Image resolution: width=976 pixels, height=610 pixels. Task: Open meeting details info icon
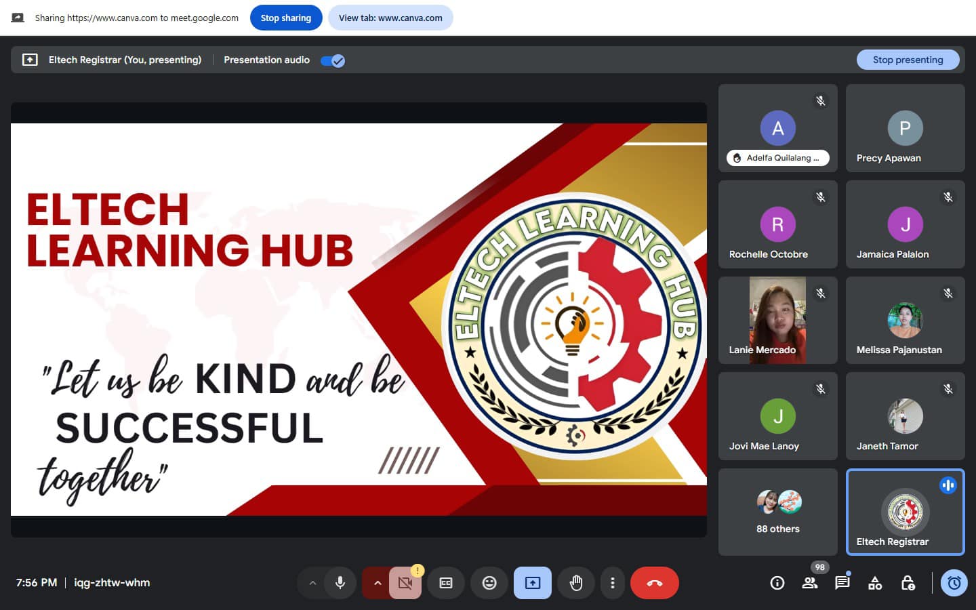777,583
